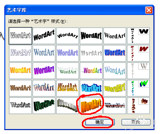The height and width of the screenshot is (134, 167).
Task: Choose the pink and blue outlined serif WordArt
Action: [x=44, y=88]
